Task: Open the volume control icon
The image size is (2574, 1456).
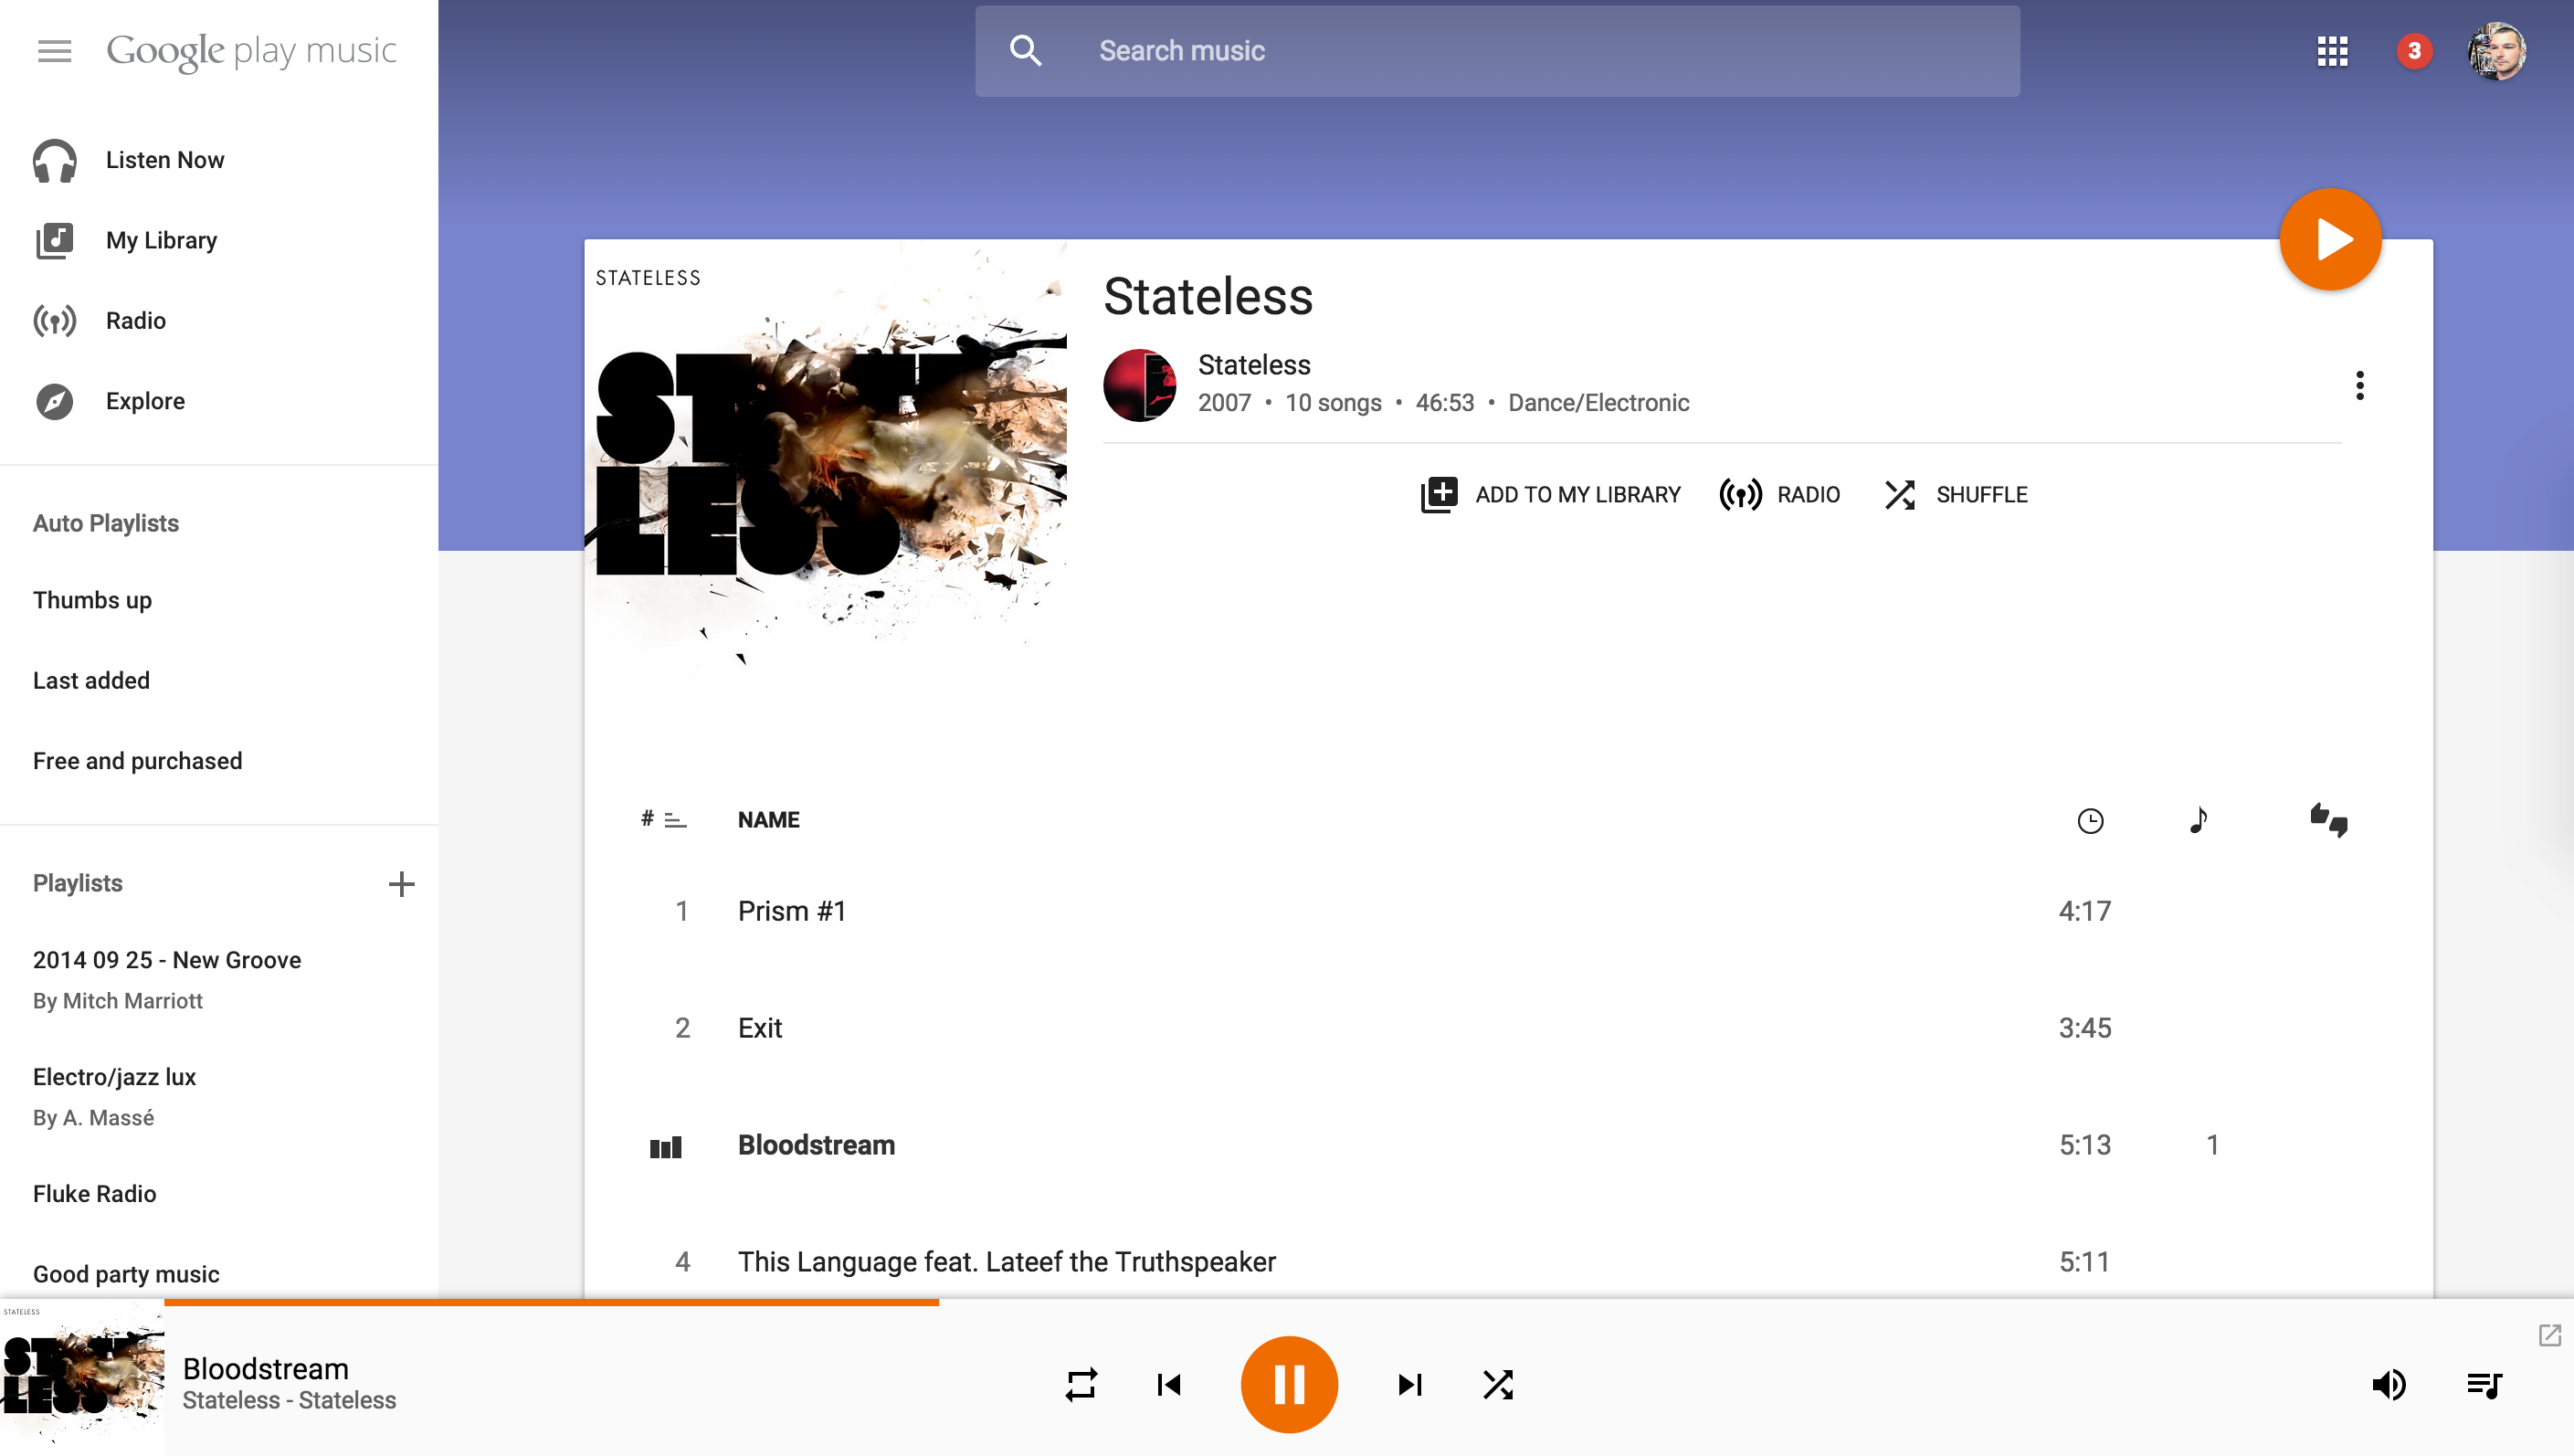Action: (2388, 1384)
